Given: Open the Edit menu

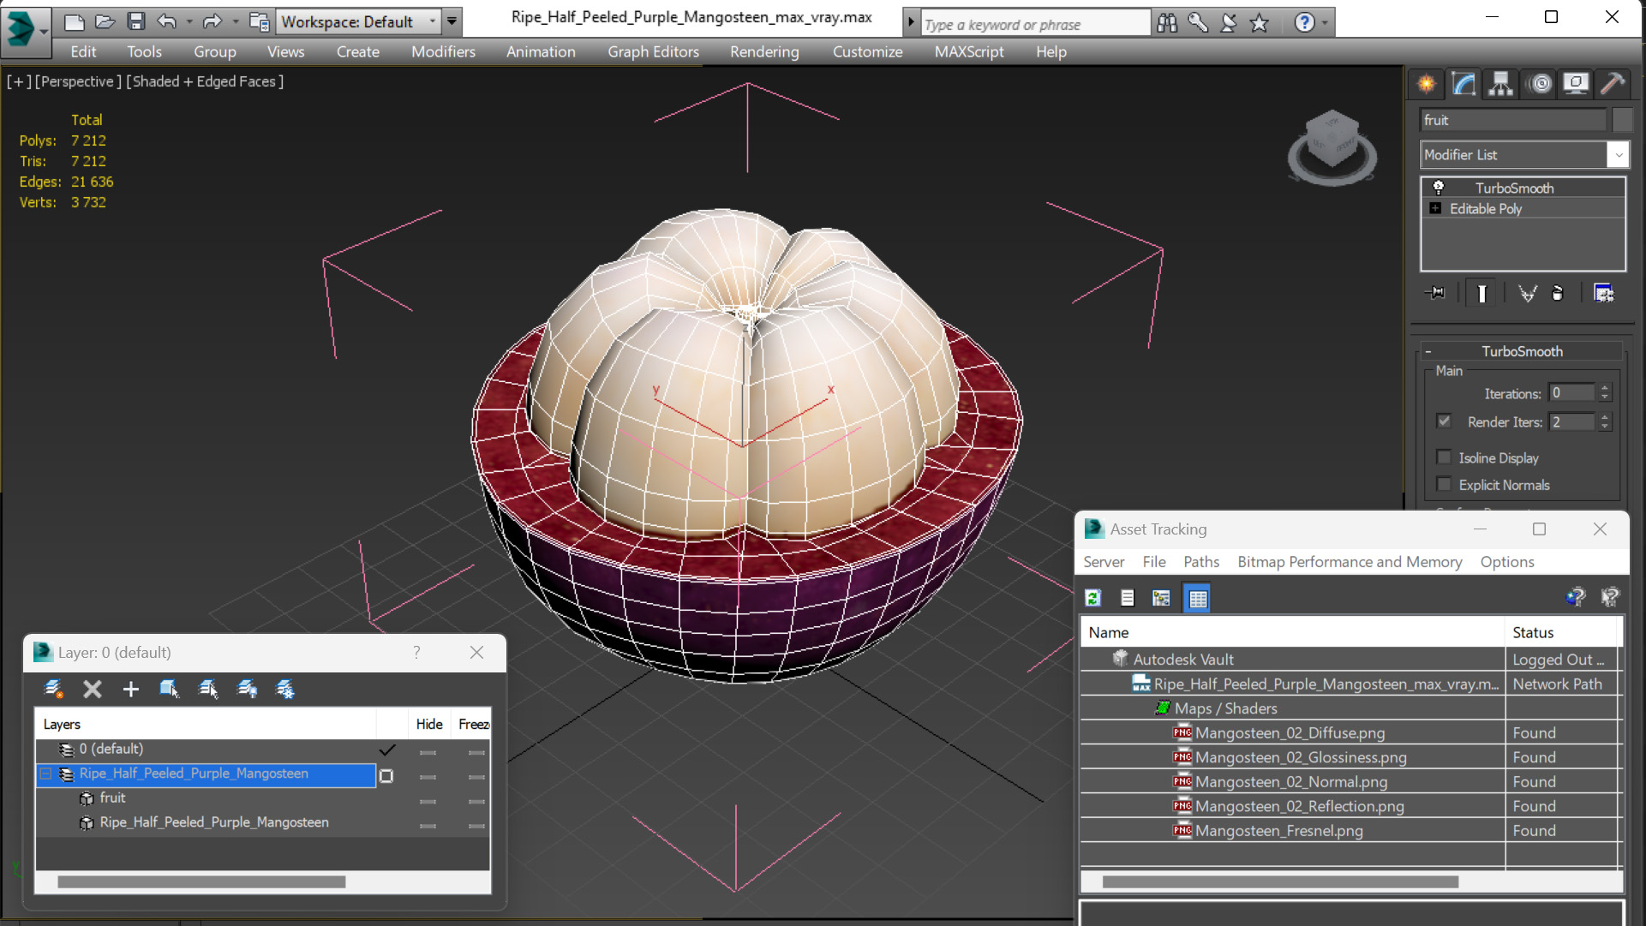Looking at the screenshot, I should pos(83,51).
